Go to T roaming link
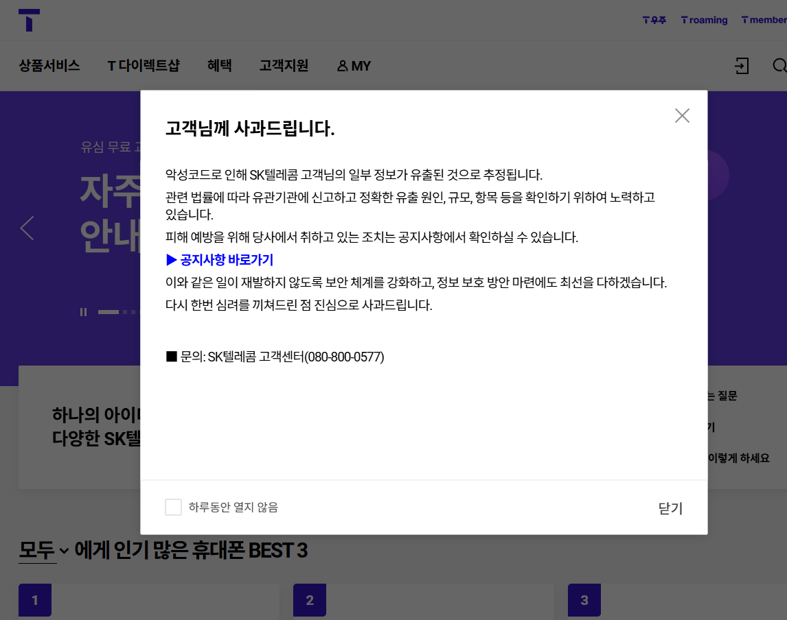The height and width of the screenshot is (620, 787). pyautogui.click(x=704, y=20)
